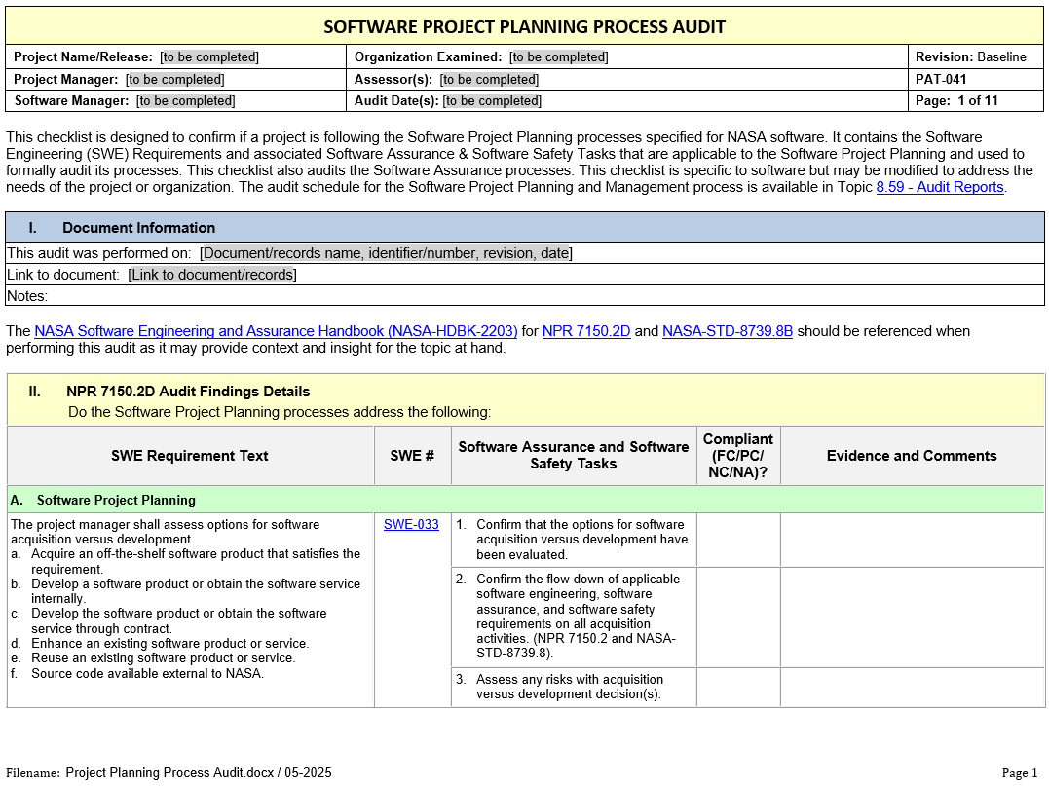Open the NASA Software Engineering and Assurance Handbook link
The image size is (1049, 786).
pos(276,331)
